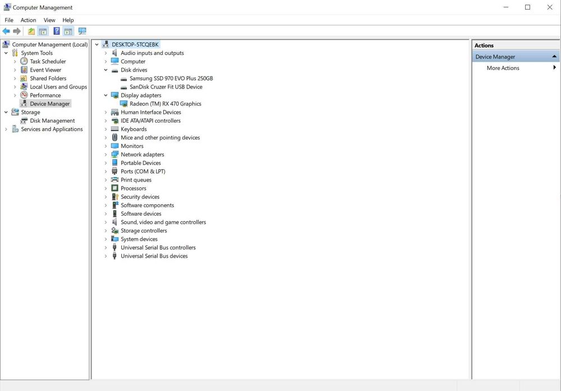Open the File menu

(x=9, y=20)
